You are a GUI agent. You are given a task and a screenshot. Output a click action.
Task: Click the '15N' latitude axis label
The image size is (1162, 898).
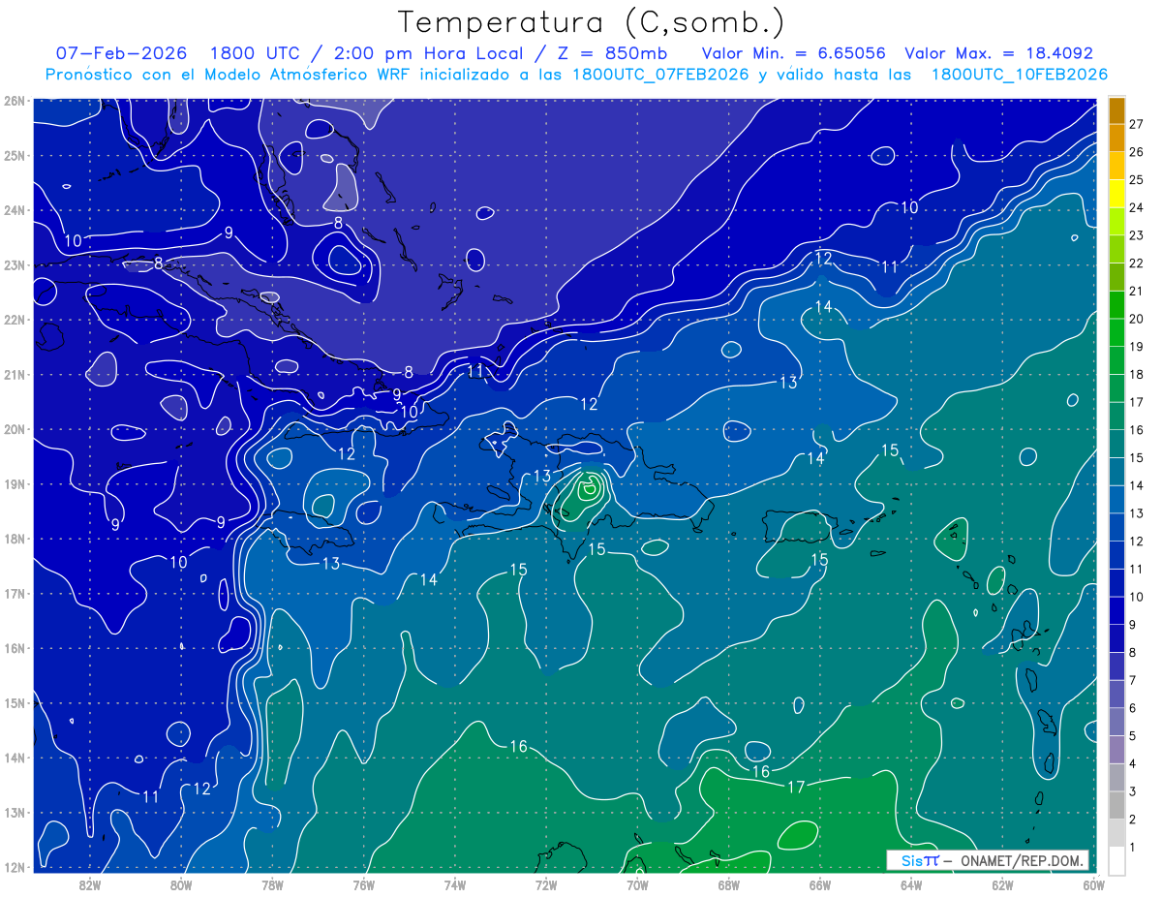point(15,702)
